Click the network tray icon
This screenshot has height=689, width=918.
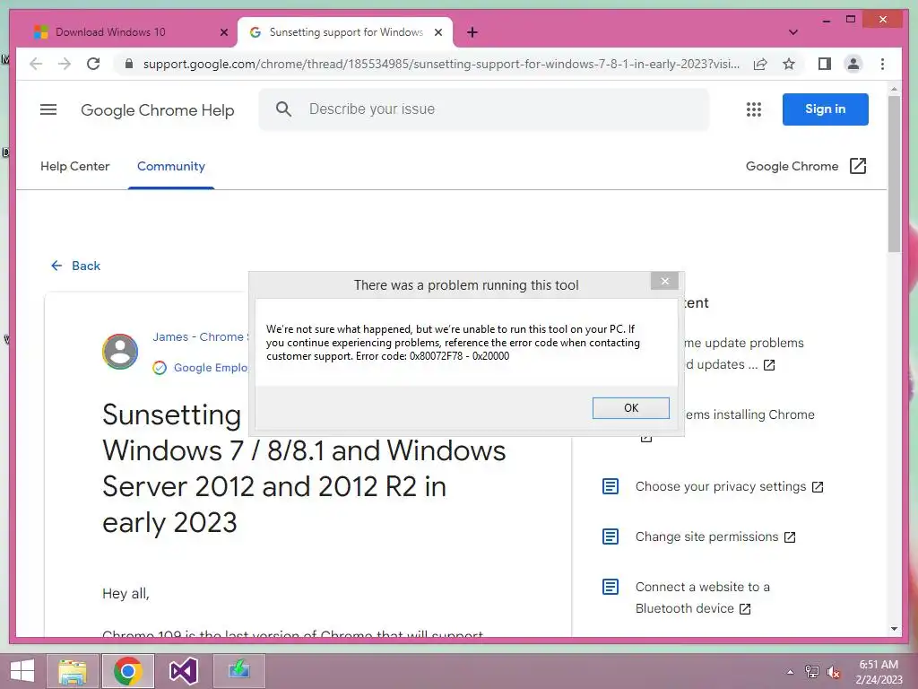811,672
